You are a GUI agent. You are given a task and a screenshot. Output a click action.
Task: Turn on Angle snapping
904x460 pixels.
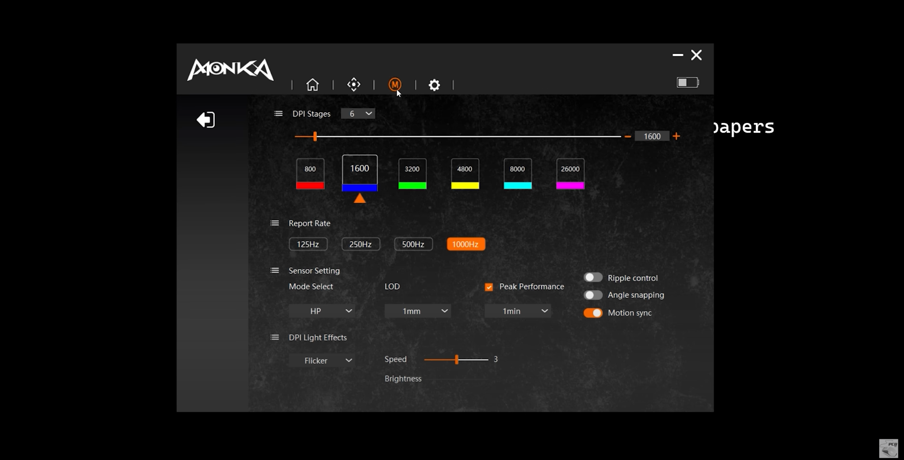click(x=593, y=295)
